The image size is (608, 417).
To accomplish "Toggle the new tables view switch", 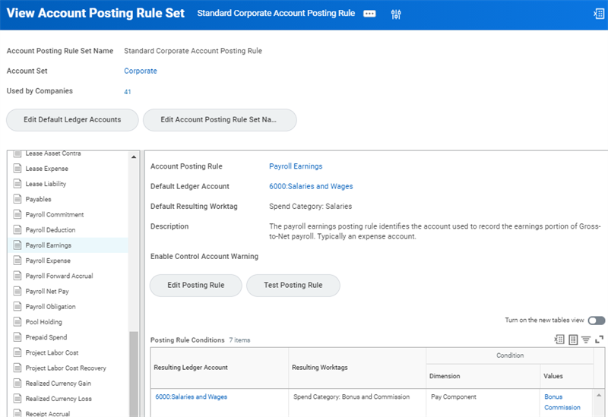I will (x=597, y=321).
